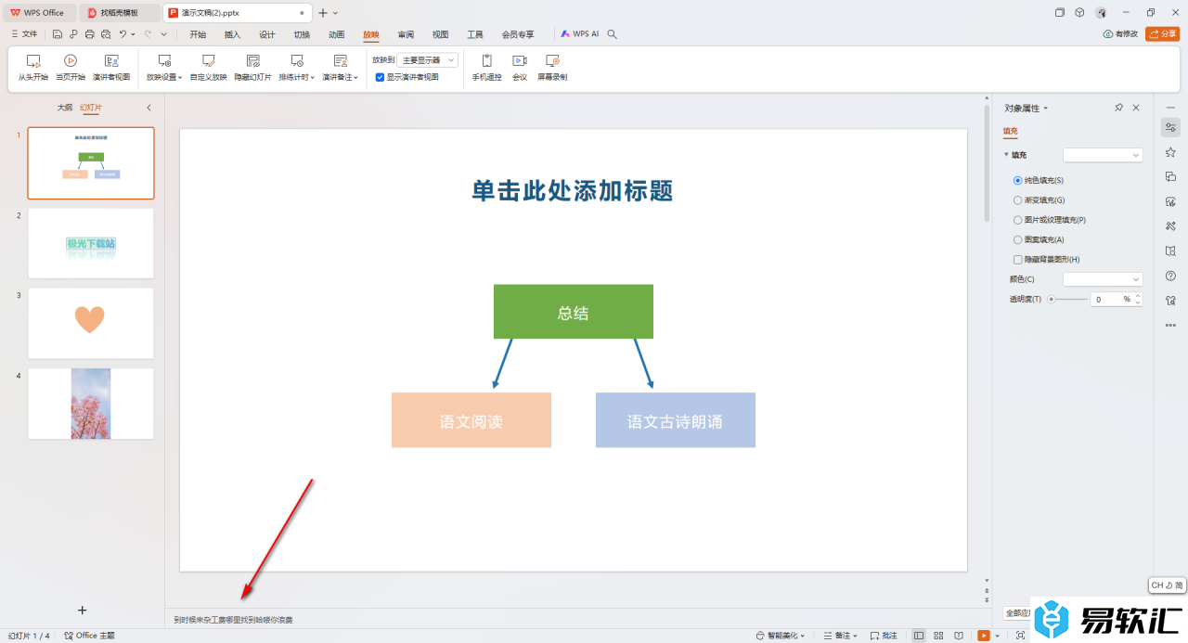
Task: Open the 审阅 ribbon tab
Action: point(406,34)
